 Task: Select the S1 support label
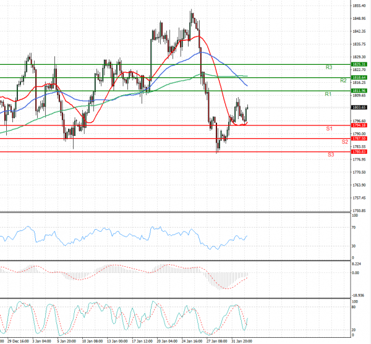coord(331,128)
